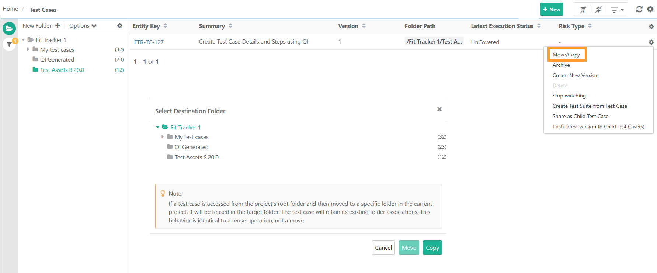This screenshot has height=273, width=657.
Task: Select the Test Assets 8.20.0 folder in the sidebar
Action: pyautogui.click(x=62, y=70)
